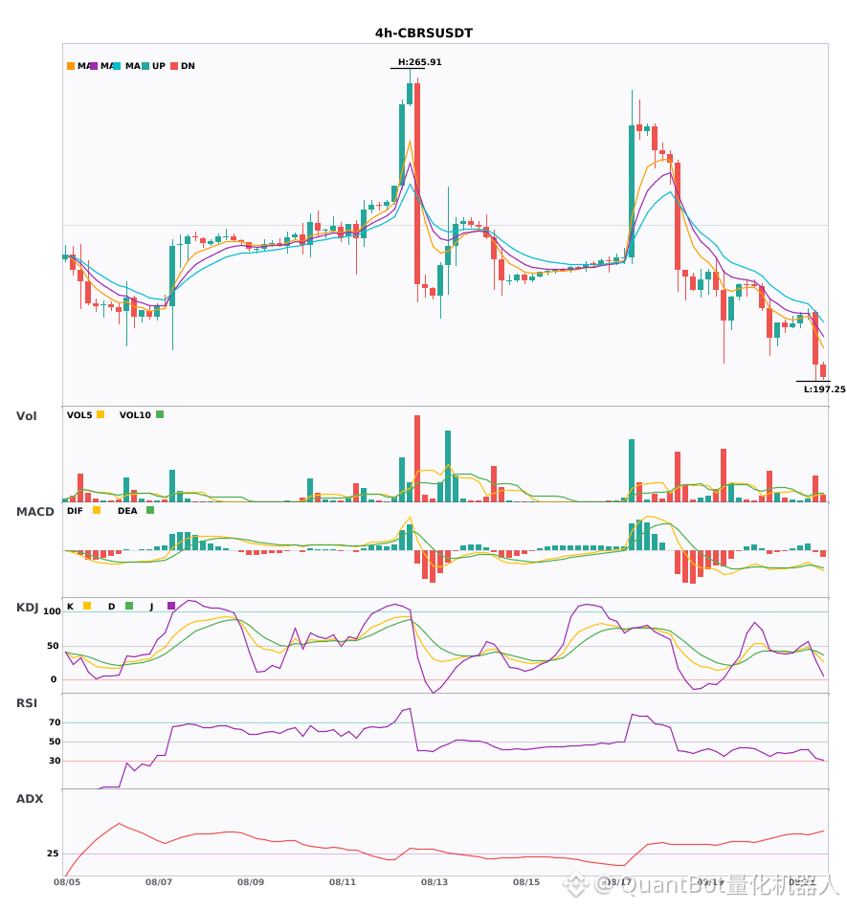Click the H:265.91 high price label
The height and width of the screenshot is (909, 847).
coord(420,62)
